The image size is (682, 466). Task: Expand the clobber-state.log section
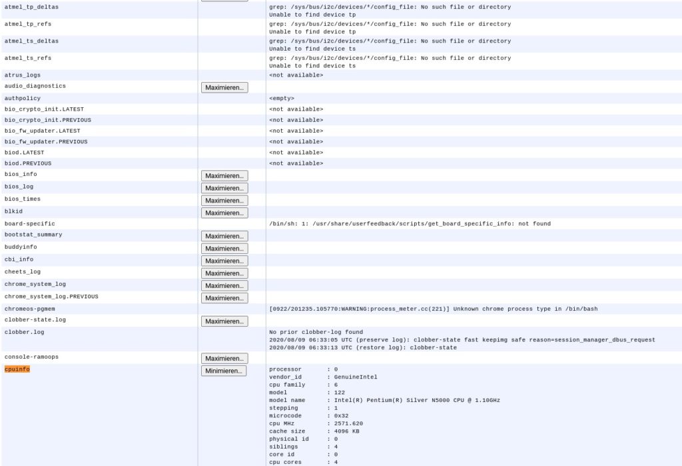(x=224, y=321)
